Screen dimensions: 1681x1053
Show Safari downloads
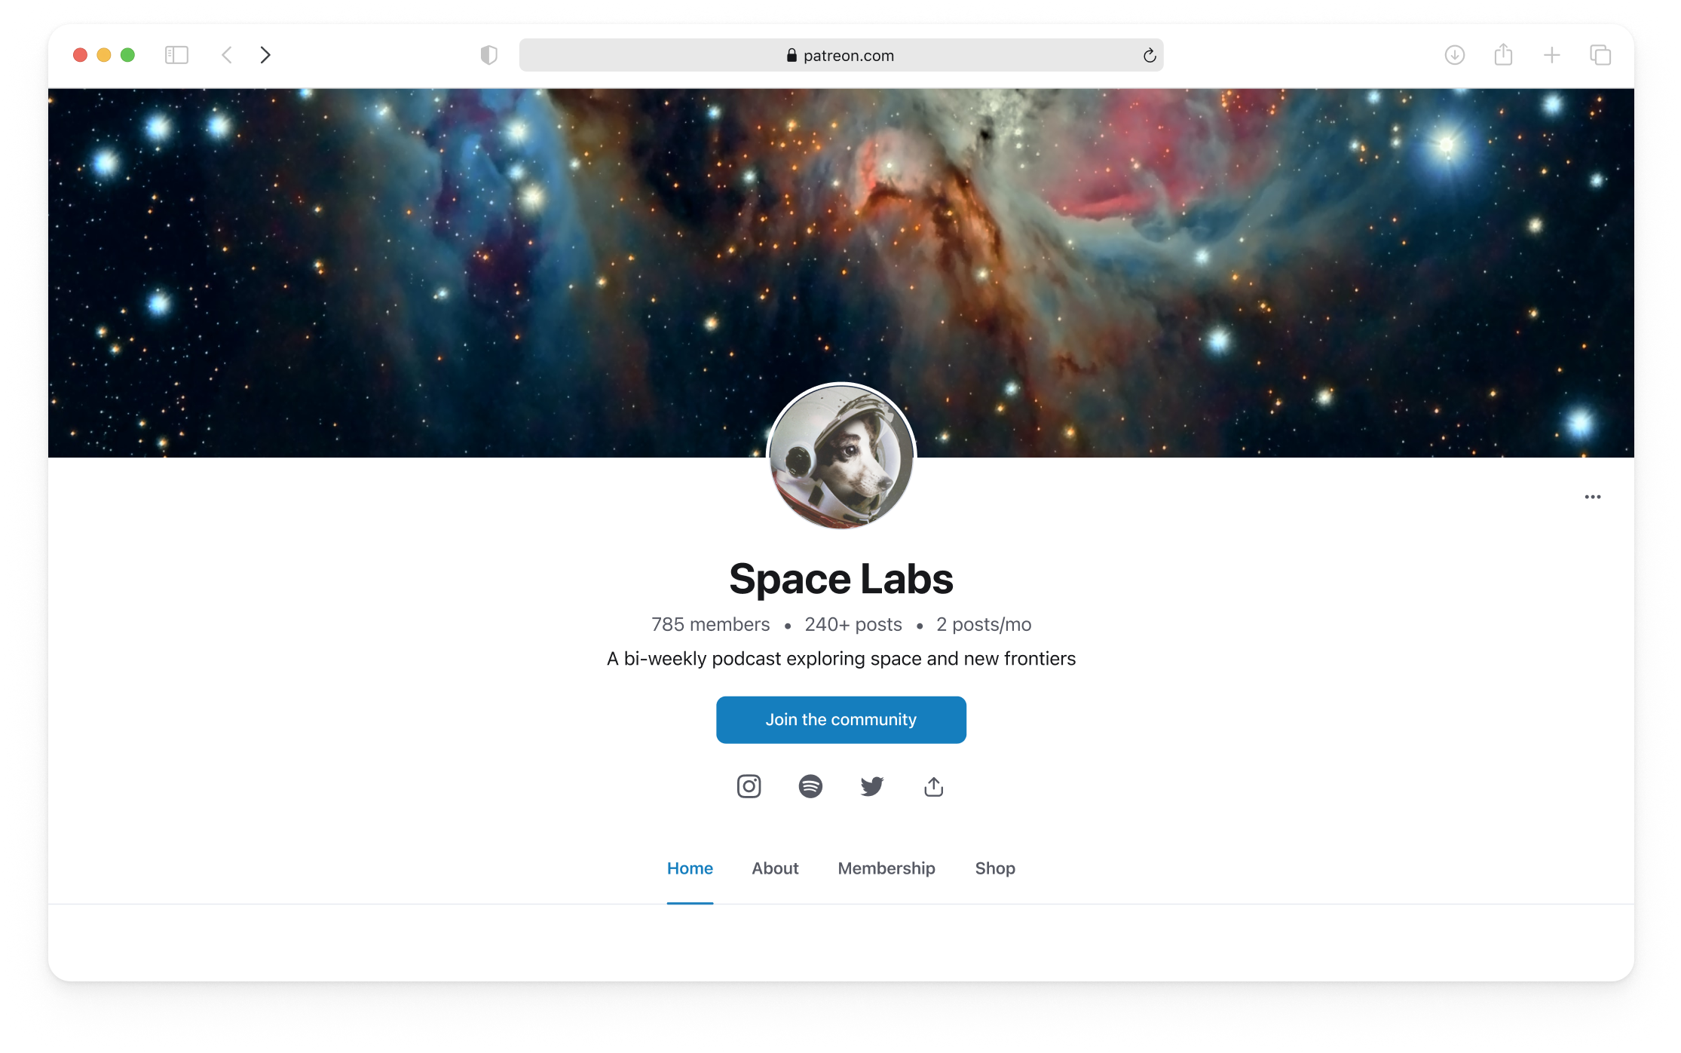coord(1454,55)
